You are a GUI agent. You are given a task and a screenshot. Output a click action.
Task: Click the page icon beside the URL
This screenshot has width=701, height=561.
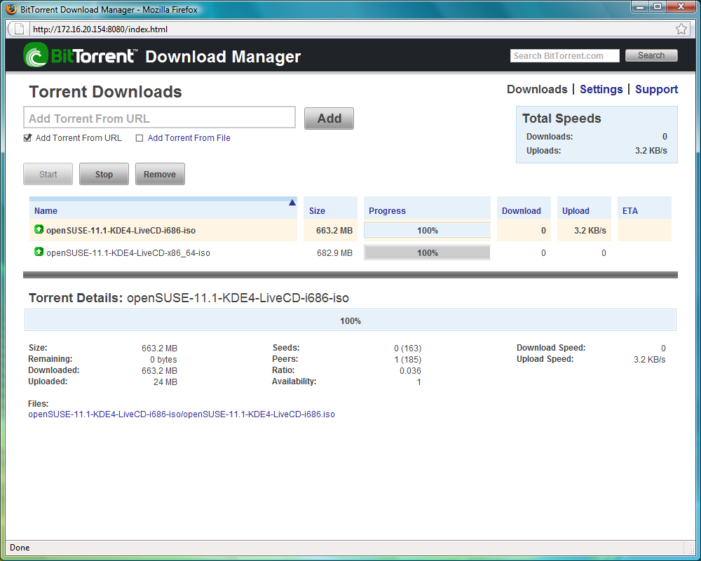point(19,29)
